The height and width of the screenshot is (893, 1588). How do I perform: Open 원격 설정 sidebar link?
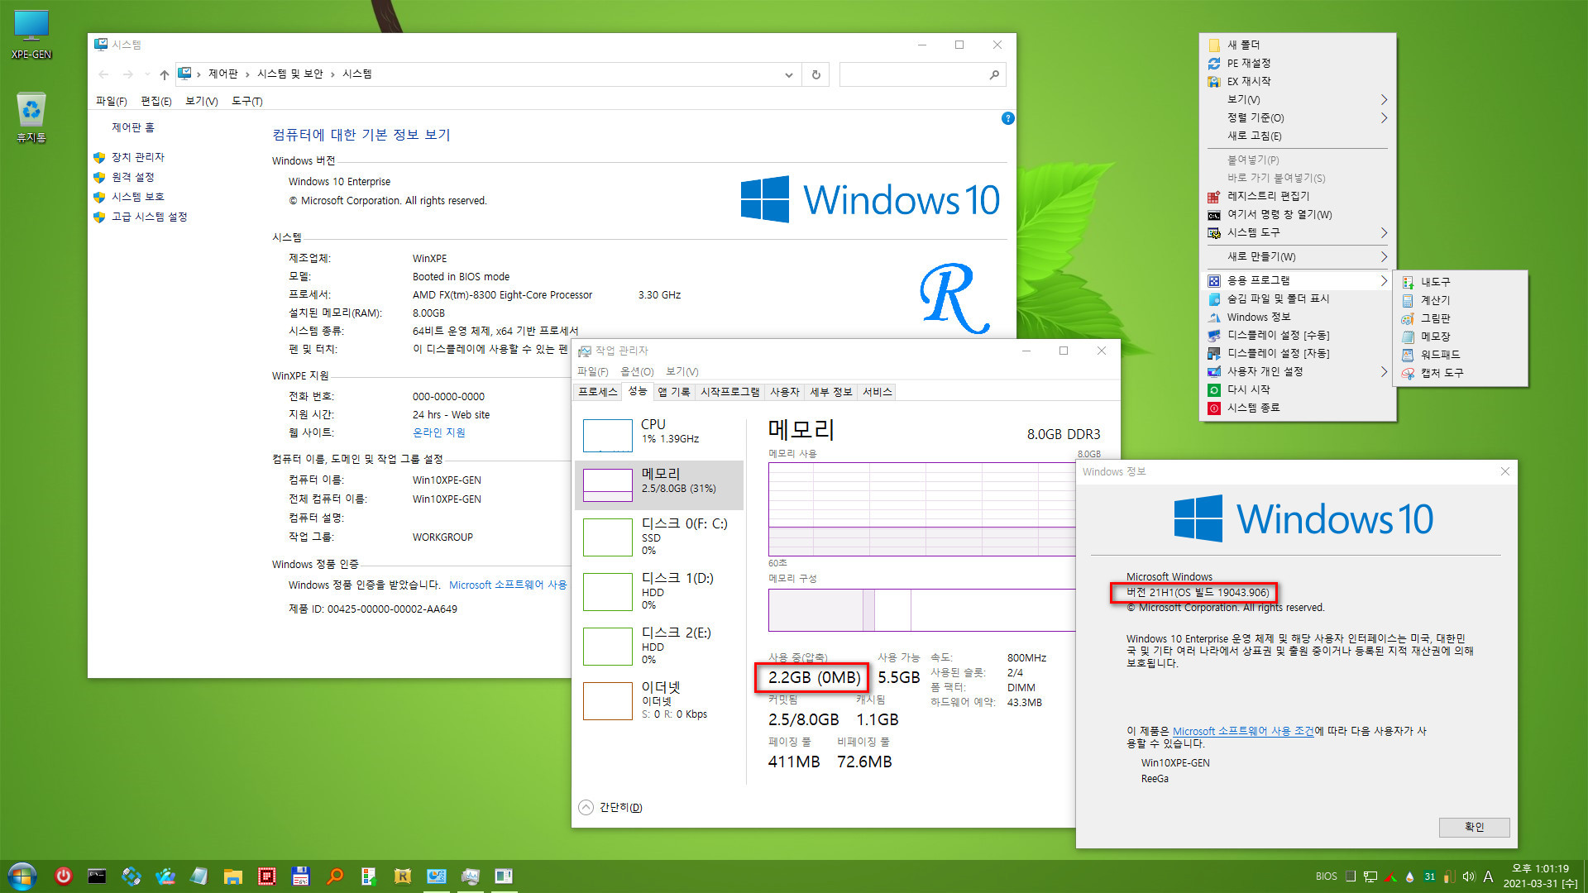(x=132, y=177)
